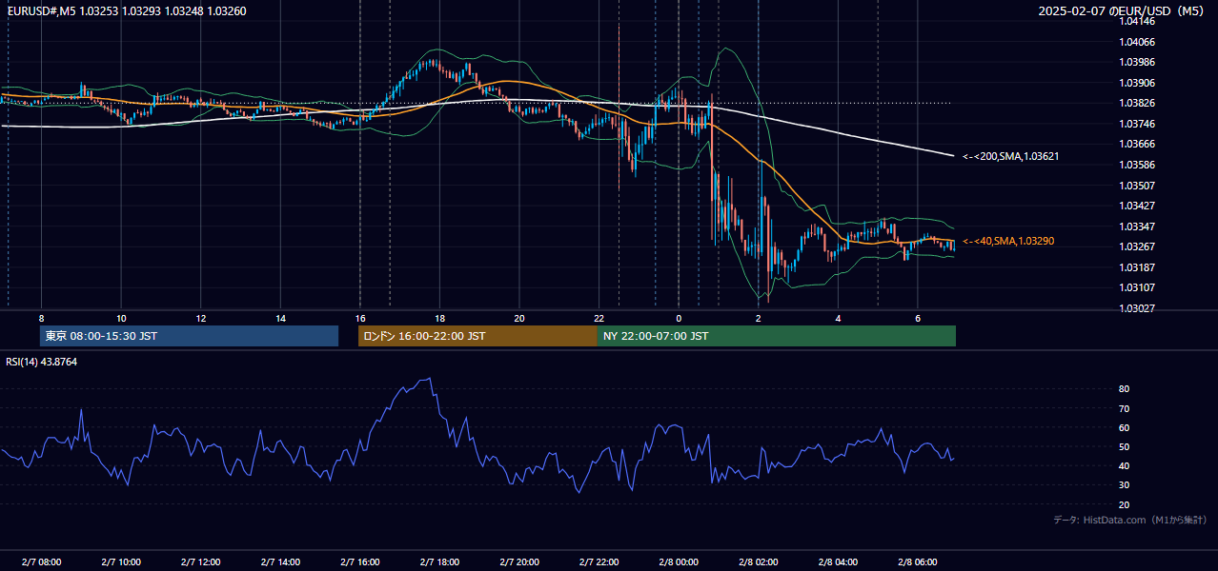The width and height of the screenshot is (1218, 571).
Task: Click the bottom time label 2/8 04:00
Action: point(838,562)
